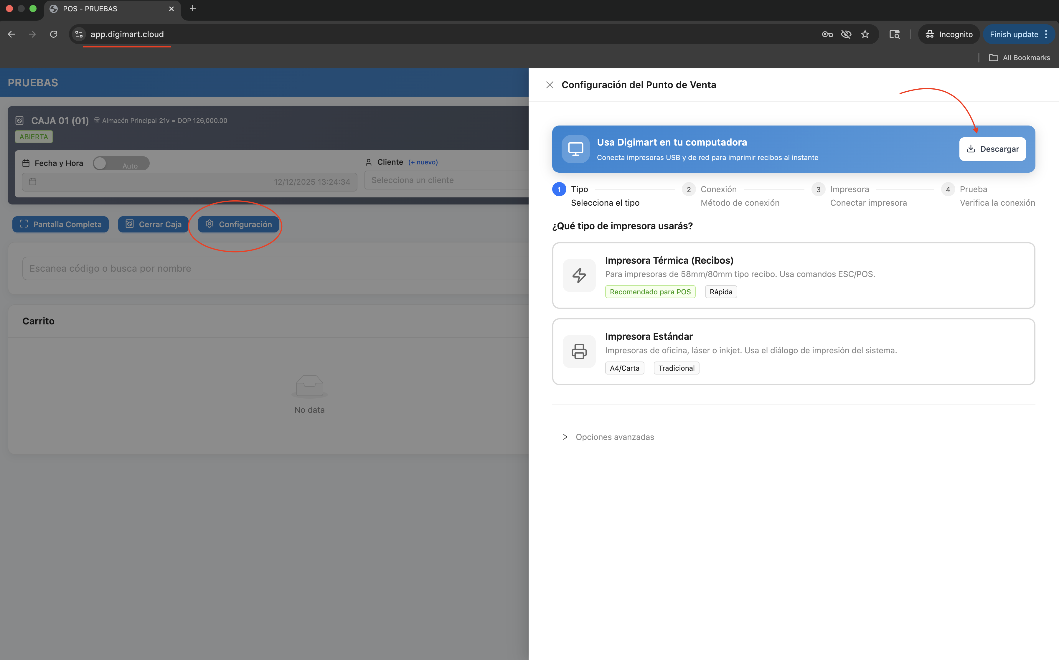Reload the page with refresh icon
Image resolution: width=1059 pixels, height=660 pixels.
point(53,34)
